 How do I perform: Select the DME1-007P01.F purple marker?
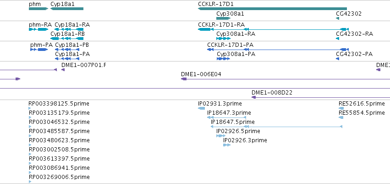(63, 70)
